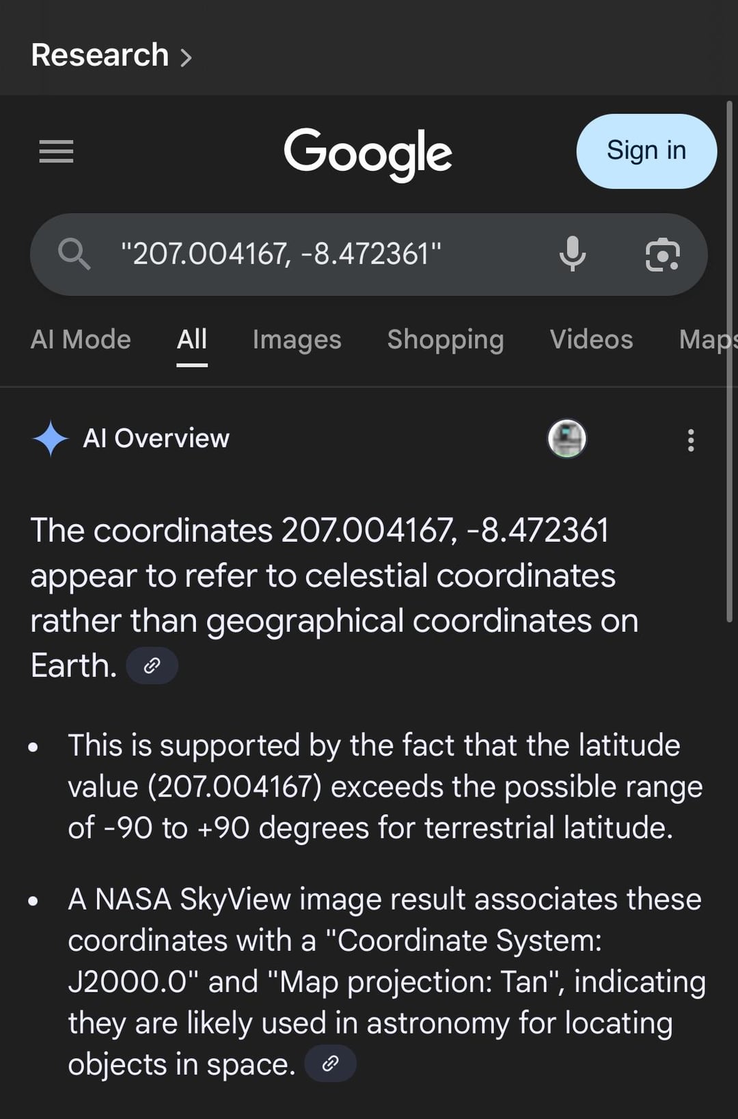The width and height of the screenshot is (738, 1119).
Task: Click the Sign in button
Action: tap(646, 151)
